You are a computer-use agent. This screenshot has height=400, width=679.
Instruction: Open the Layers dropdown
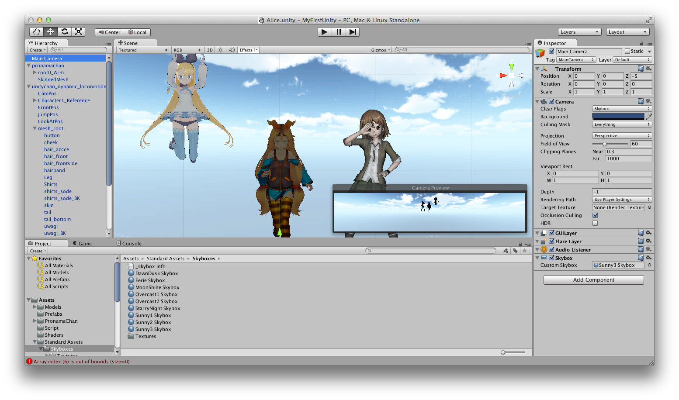click(x=580, y=32)
